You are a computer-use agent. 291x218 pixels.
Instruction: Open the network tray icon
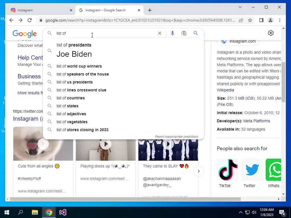248,212
